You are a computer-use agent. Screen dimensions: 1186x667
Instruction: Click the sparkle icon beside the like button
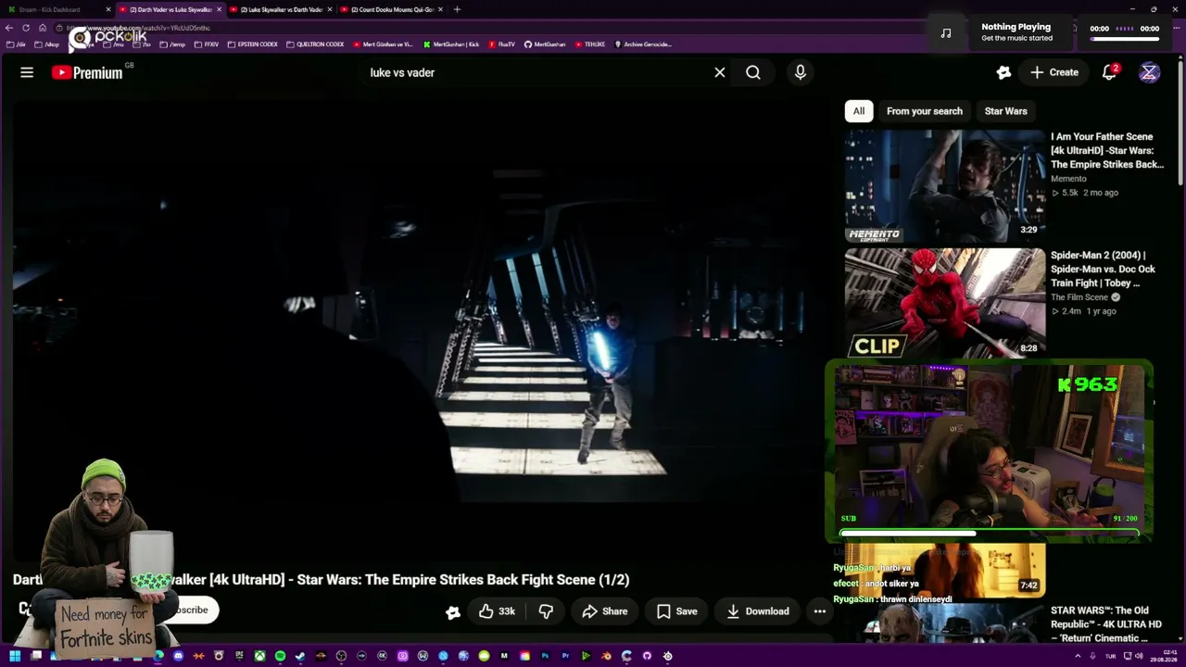[453, 611]
